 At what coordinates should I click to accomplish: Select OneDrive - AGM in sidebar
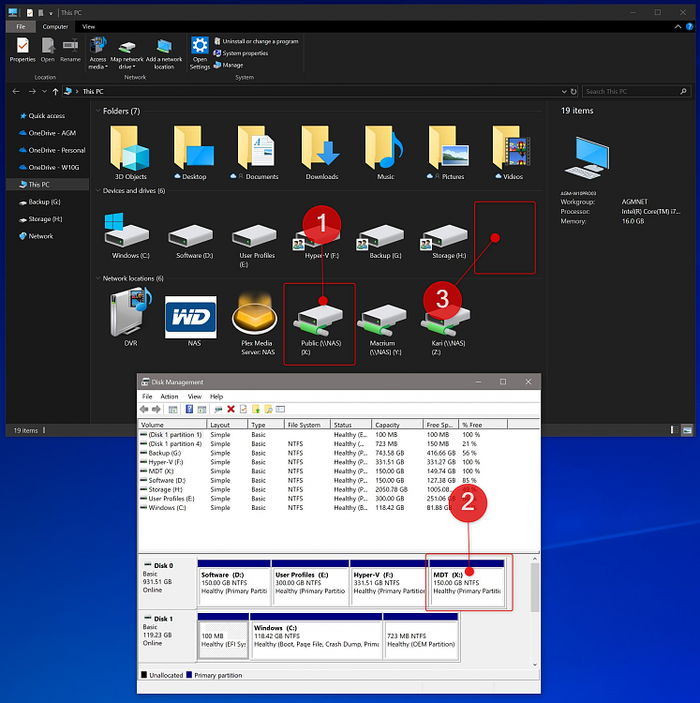(x=48, y=133)
